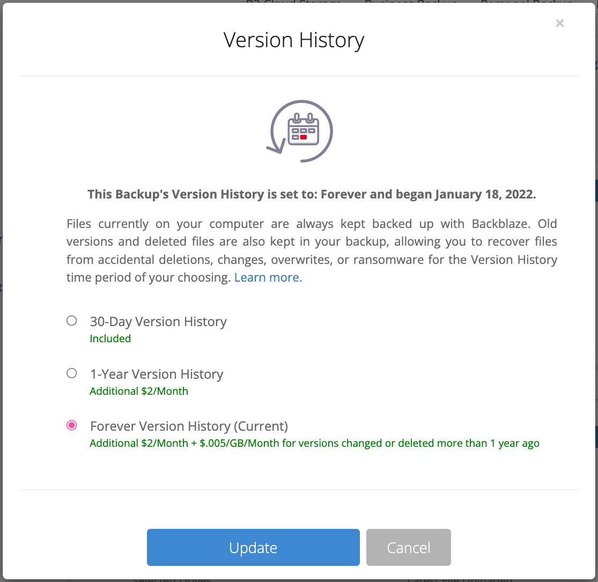
Task: Click the 1-Year Version History label text
Action: coord(157,374)
